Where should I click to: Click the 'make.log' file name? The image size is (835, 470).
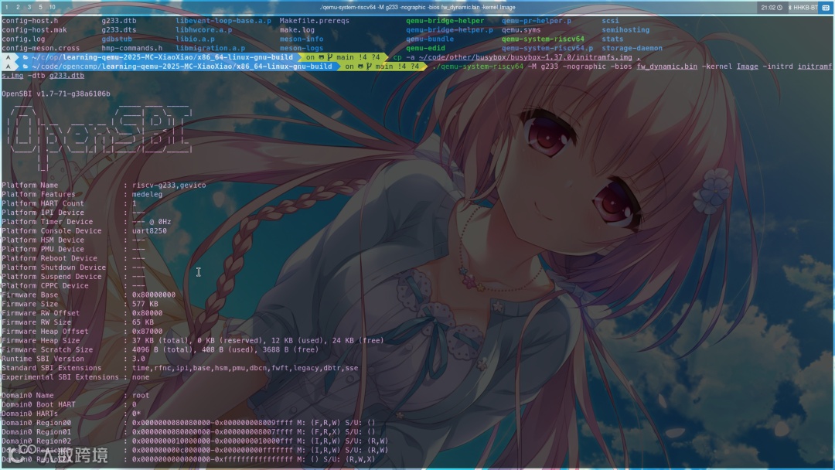(x=297, y=30)
